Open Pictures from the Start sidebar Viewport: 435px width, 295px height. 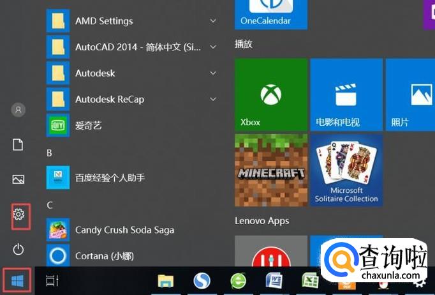pos(18,179)
